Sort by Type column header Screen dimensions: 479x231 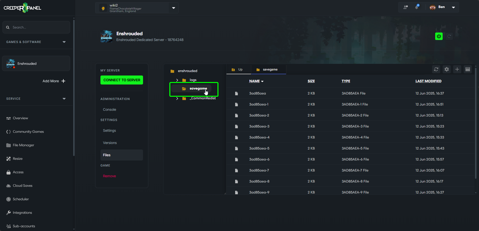pyautogui.click(x=346, y=81)
